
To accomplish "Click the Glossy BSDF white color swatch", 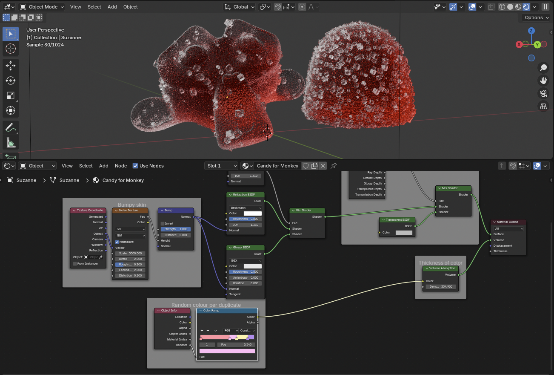I will pos(252,266).
